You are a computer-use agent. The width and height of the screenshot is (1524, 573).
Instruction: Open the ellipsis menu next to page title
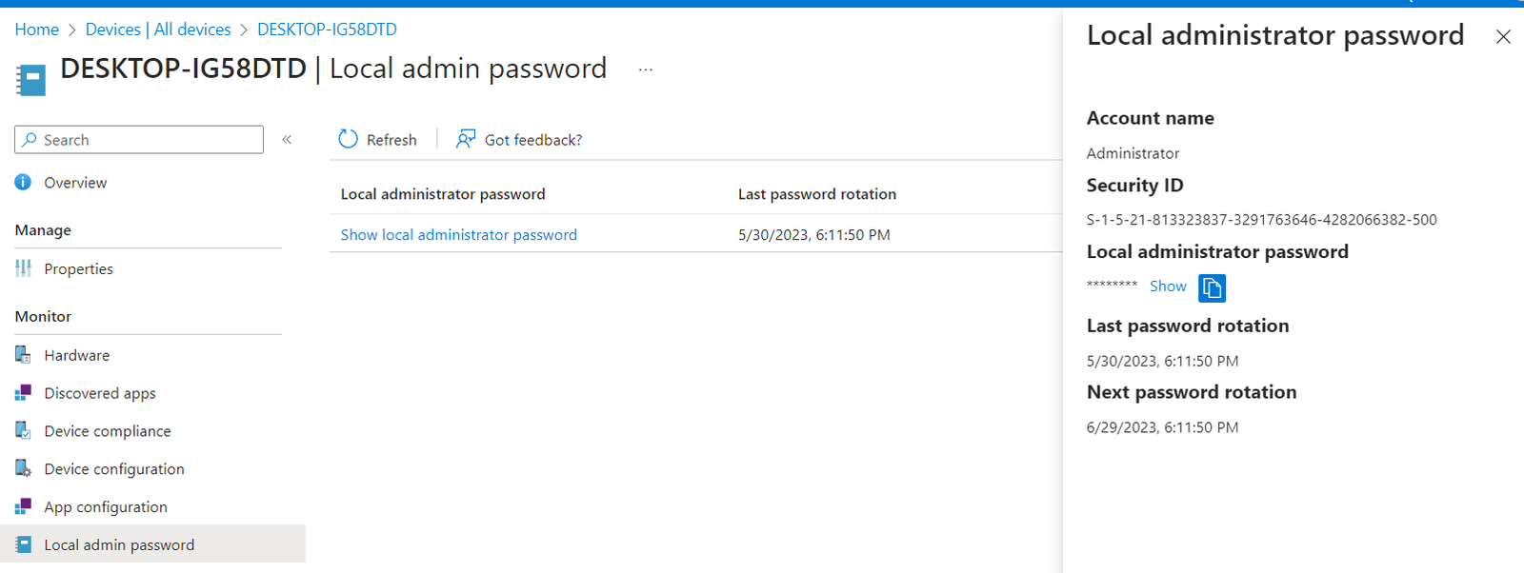click(x=646, y=68)
